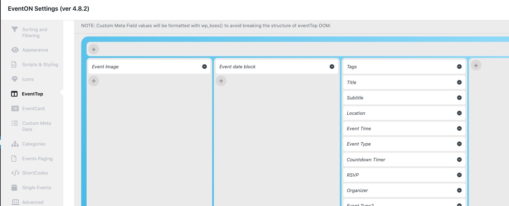Select the Event Type field label

point(359,144)
